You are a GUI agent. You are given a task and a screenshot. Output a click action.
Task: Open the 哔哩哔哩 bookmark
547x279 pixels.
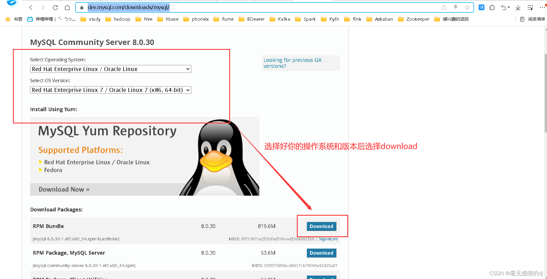[51, 19]
